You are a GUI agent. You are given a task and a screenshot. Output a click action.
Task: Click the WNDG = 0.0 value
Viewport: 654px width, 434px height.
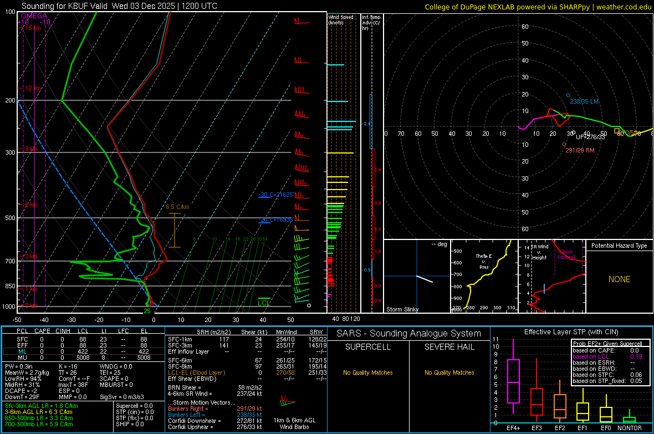pos(116,366)
